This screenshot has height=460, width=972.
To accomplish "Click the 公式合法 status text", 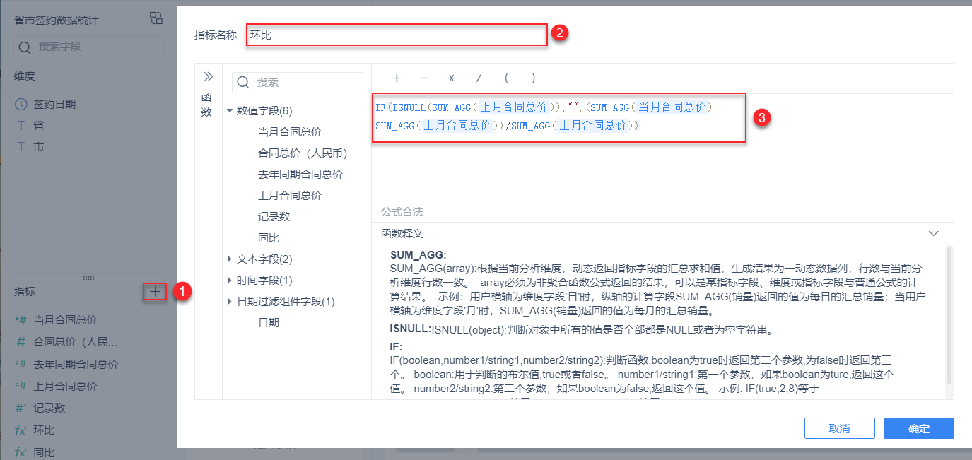I will tap(402, 212).
